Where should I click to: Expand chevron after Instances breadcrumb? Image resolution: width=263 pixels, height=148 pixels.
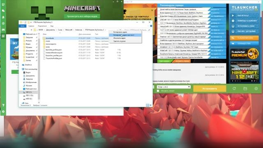[x=83, y=30]
